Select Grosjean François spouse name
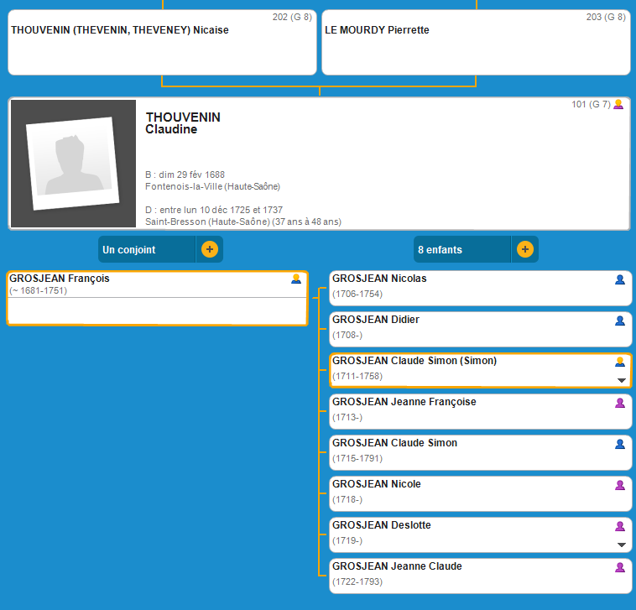This screenshot has height=610, width=636. pos(60,279)
